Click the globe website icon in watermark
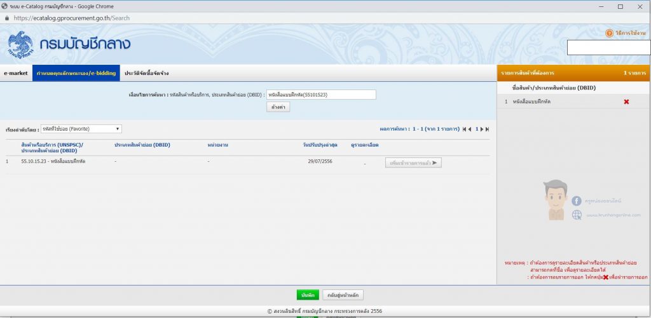This screenshot has width=651, height=318. pos(577,215)
